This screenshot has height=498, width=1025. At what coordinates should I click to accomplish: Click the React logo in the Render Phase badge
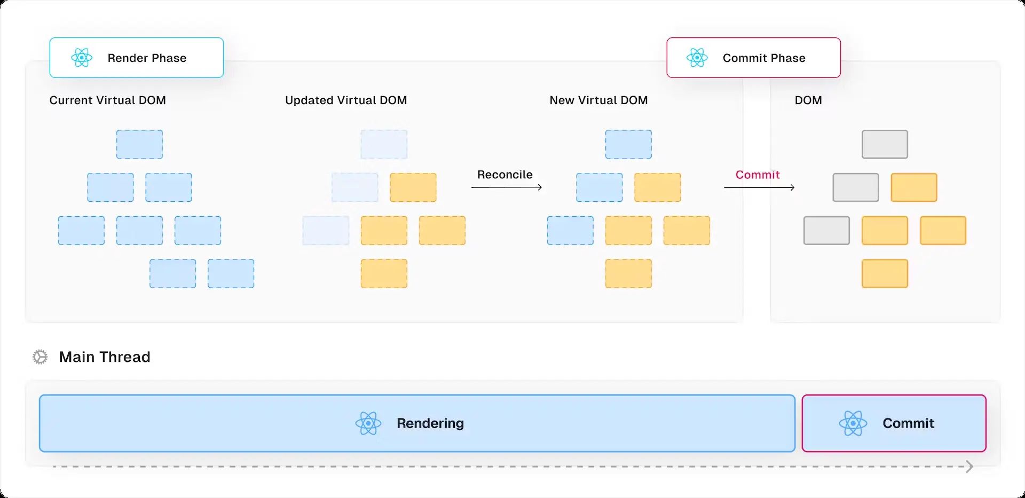(82, 58)
